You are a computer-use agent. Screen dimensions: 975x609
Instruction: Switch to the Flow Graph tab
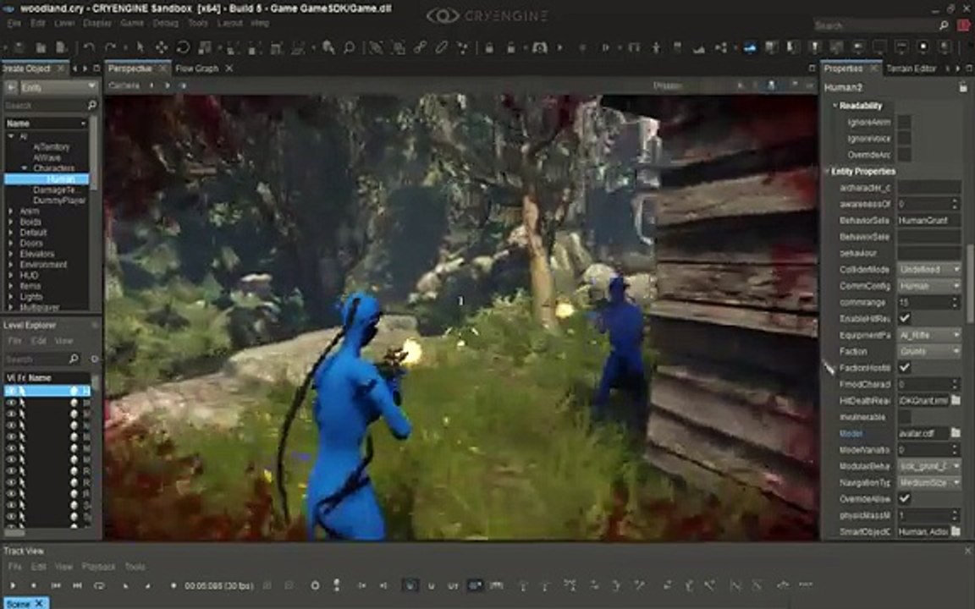[x=196, y=69]
